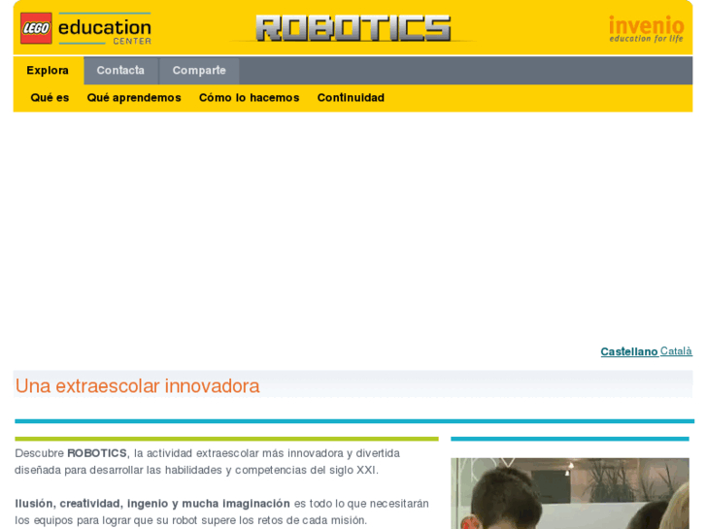The height and width of the screenshot is (529, 706).
Task: Open the Comparte tab
Action: (x=199, y=70)
